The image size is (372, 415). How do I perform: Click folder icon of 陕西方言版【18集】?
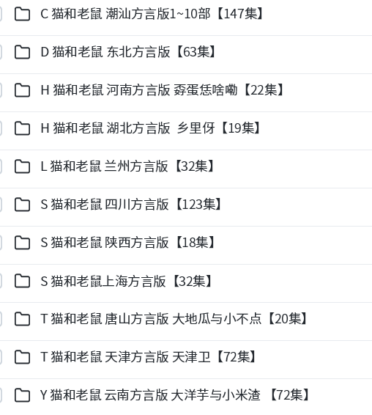(22, 243)
